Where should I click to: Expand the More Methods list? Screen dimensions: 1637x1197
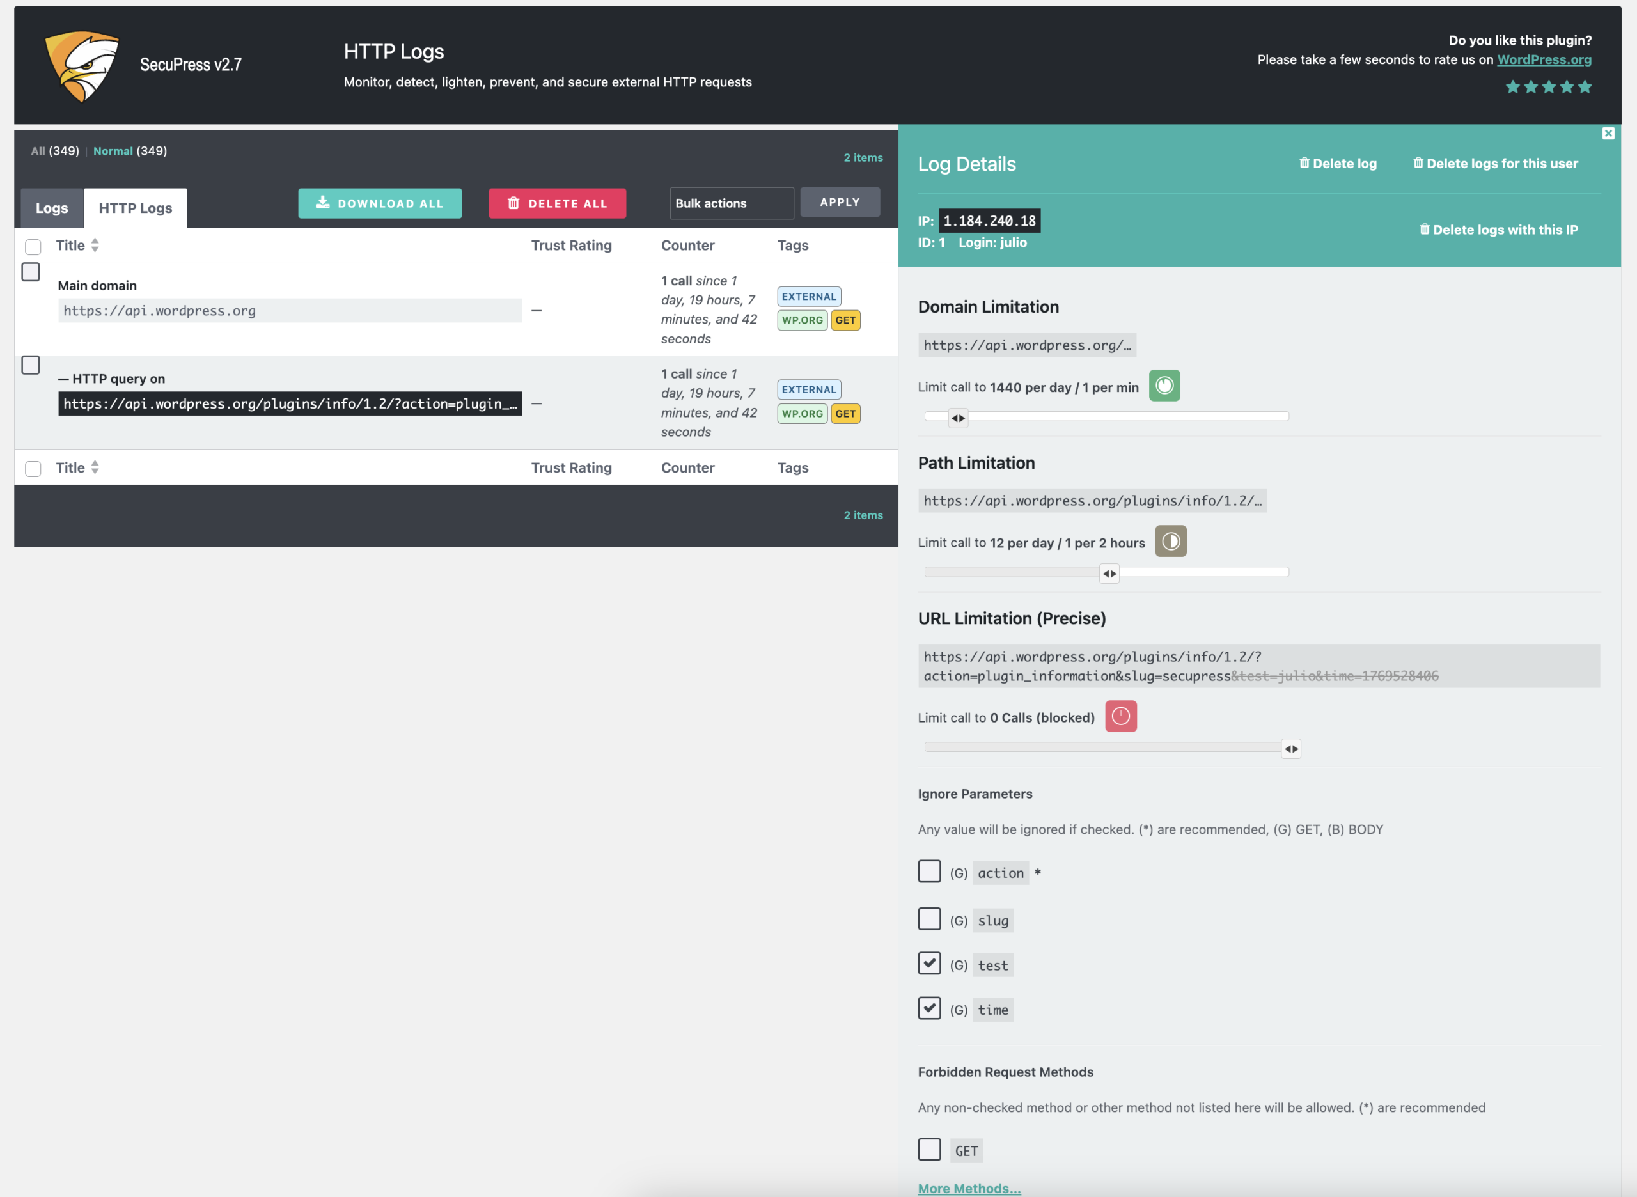[x=968, y=1187]
